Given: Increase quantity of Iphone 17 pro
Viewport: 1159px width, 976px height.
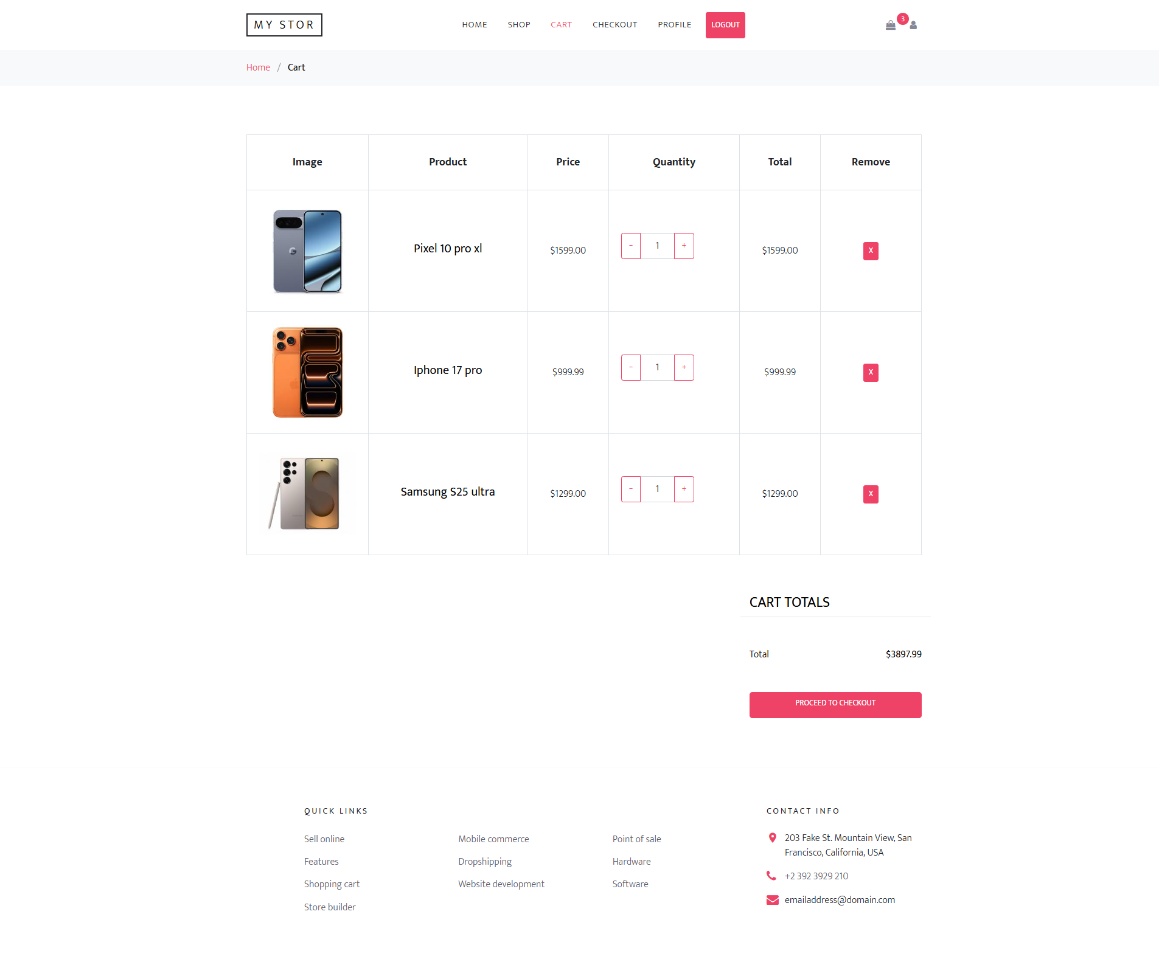Looking at the screenshot, I should (x=684, y=367).
